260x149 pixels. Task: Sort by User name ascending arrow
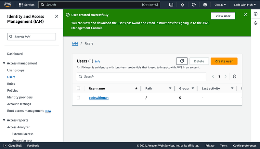coord(136,88)
